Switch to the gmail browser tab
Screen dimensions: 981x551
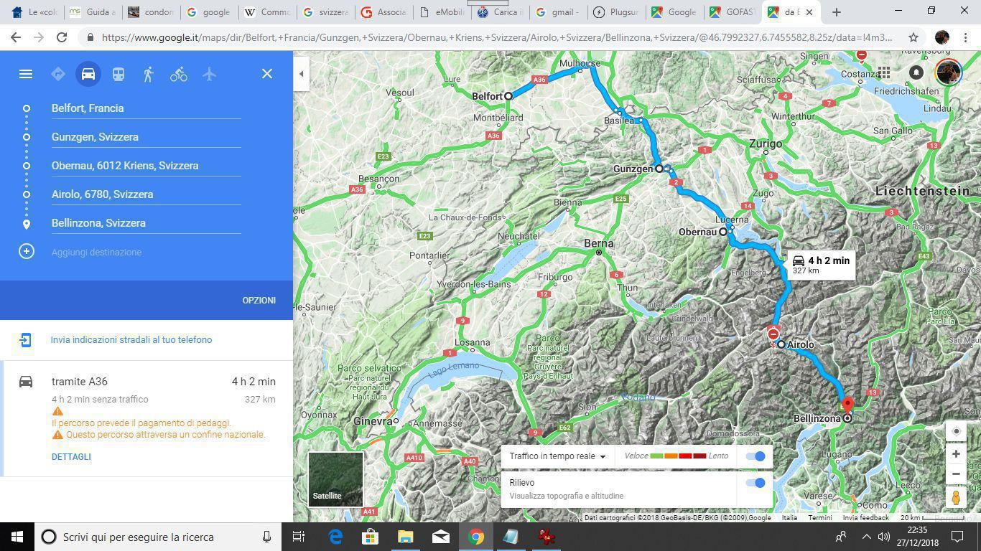(559, 12)
